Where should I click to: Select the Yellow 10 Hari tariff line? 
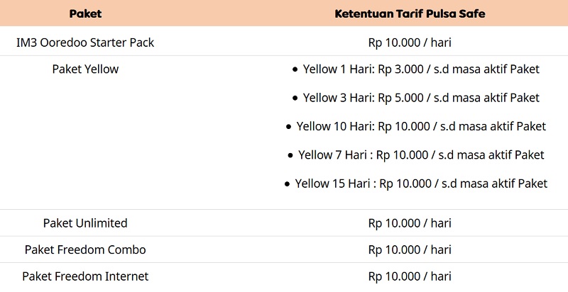421,126
